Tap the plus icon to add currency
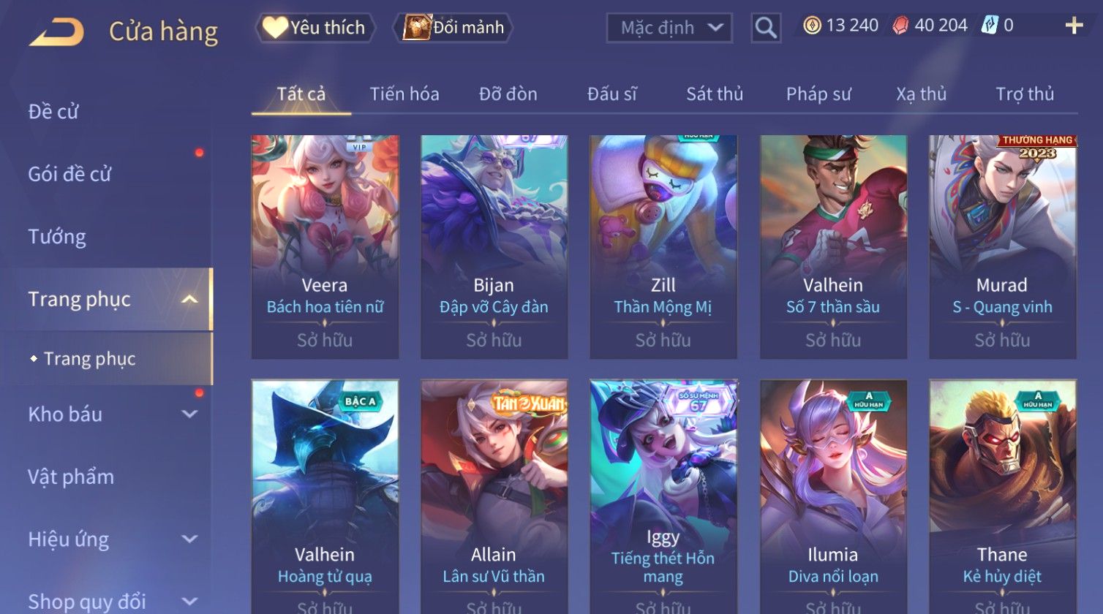The image size is (1103, 614). point(1074,26)
